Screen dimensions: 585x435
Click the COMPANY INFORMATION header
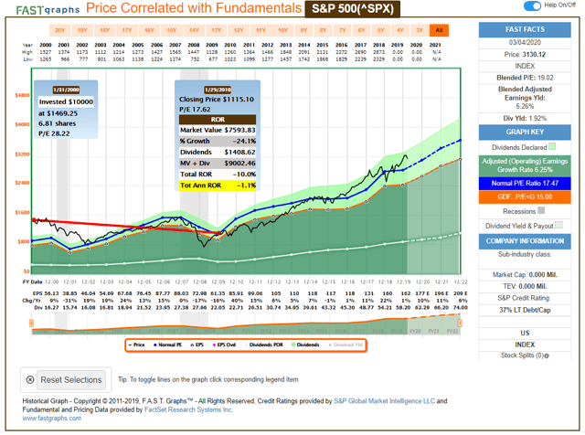tap(525, 241)
